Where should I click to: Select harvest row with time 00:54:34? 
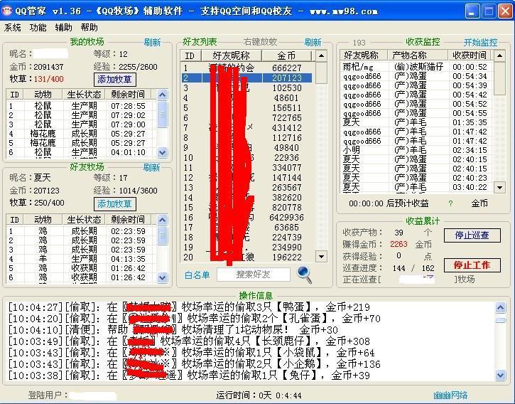tap(416, 76)
